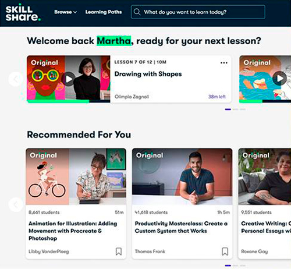Select first Recommended carousel page indicator
The width and height of the screenshot is (291, 269).
point(228,266)
